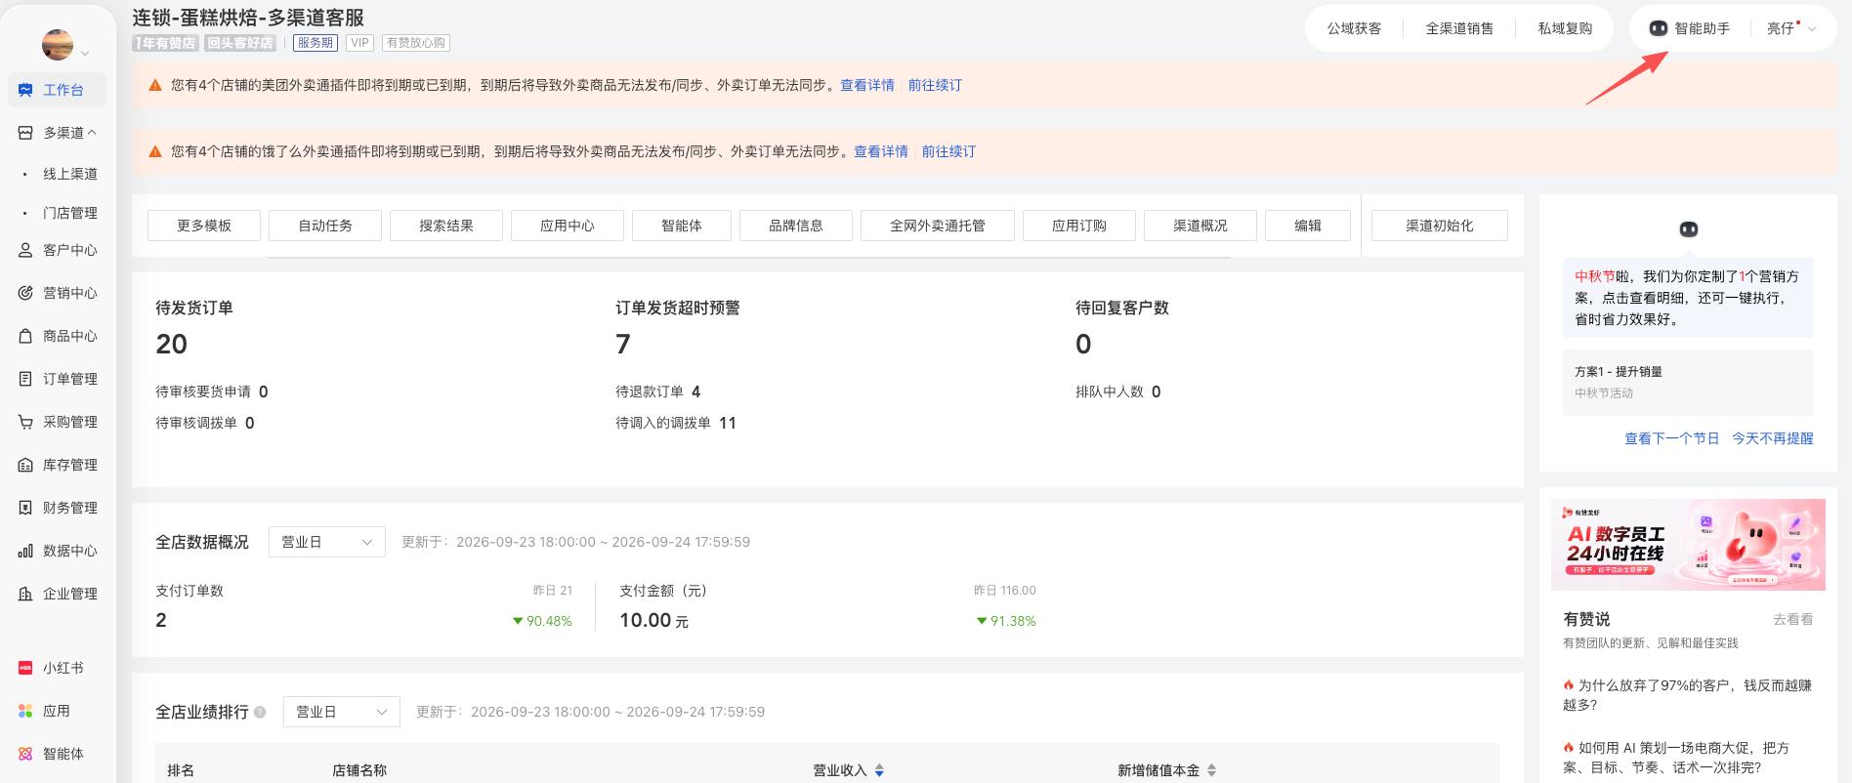Open 门店管理 submenu item
Viewport: 1852px width, 783px height.
(70, 213)
